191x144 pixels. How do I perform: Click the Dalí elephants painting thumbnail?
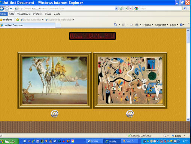(x=55, y=80)
